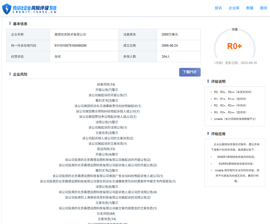Click 该公司曾因机动车交通事故责任纠纷而被起诉(1)
Screen dimensions: 270x224
tap(108, 106)
